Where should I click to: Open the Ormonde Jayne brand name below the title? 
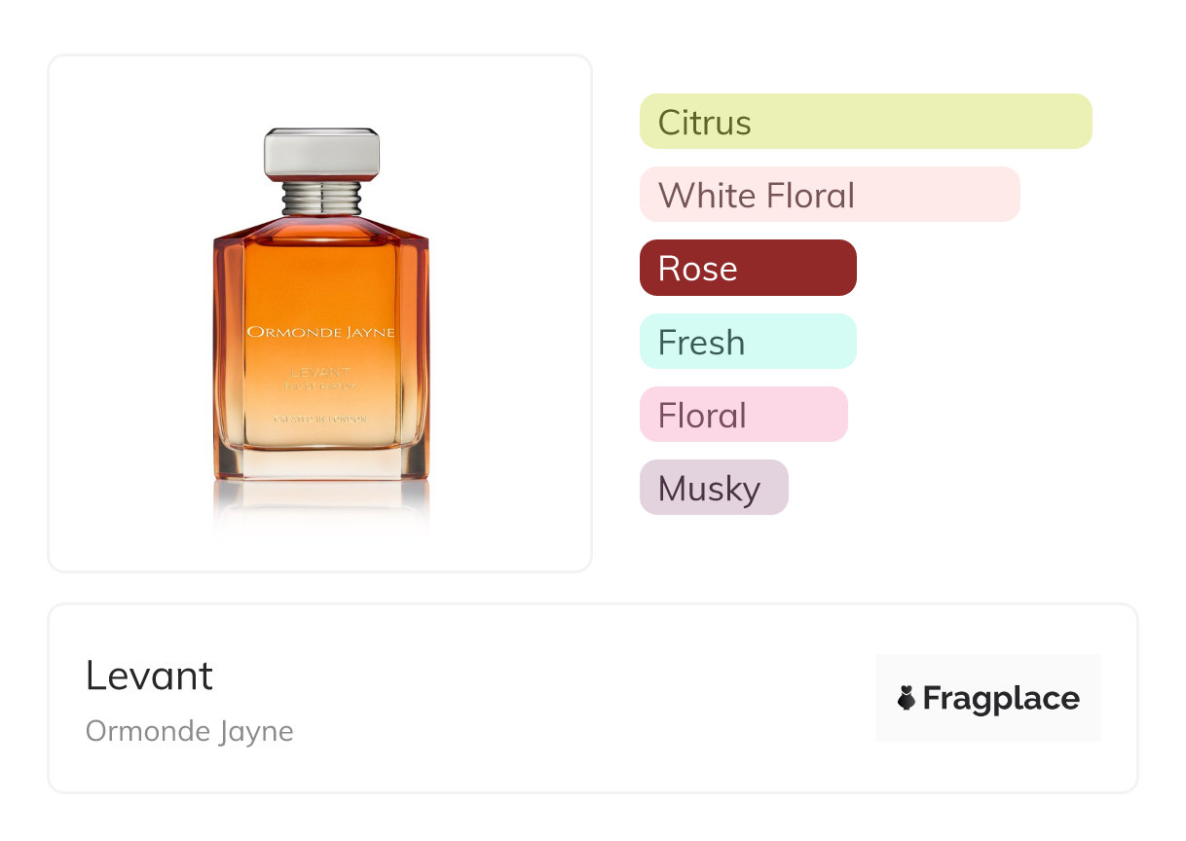(189, 731)
